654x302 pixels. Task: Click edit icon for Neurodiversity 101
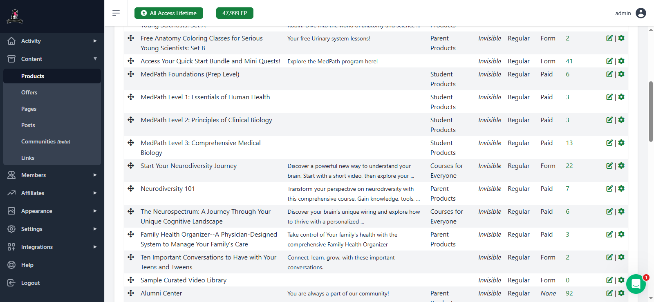609,188
